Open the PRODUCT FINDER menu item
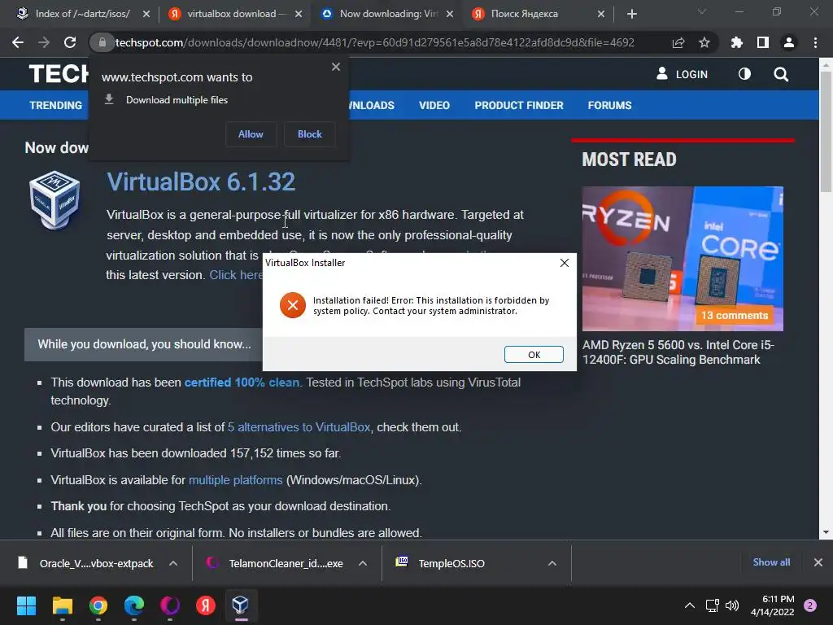This screenshot has height=625, width=833. (519, 105)
